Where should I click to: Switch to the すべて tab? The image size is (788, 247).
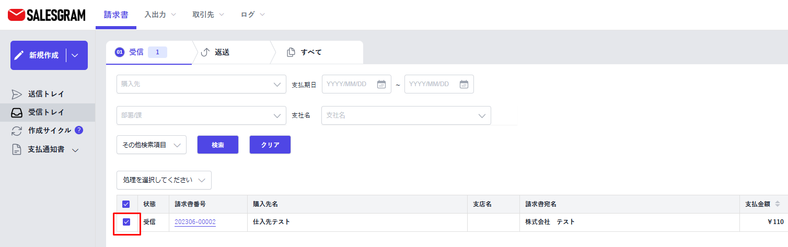click(310, 52)
